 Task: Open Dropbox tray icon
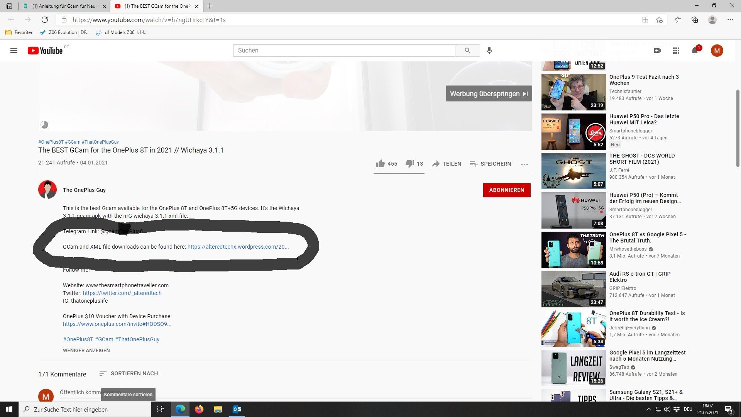pos(677,409)
